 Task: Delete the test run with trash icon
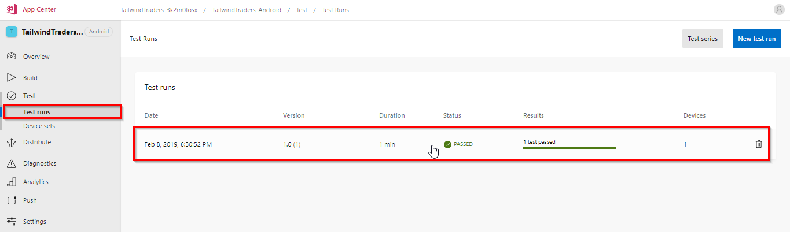759,144
